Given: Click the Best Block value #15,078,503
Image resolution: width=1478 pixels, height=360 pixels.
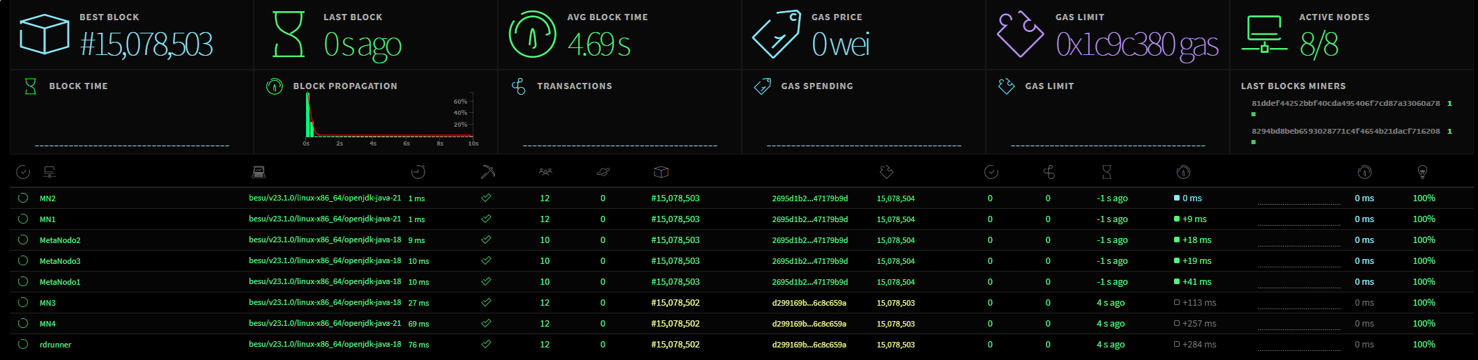Looking at the screenshot, I should (146, 45).
